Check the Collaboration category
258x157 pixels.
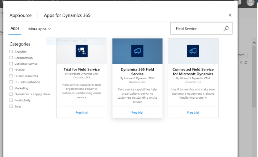pyautogui.click(x=11, y=58)
